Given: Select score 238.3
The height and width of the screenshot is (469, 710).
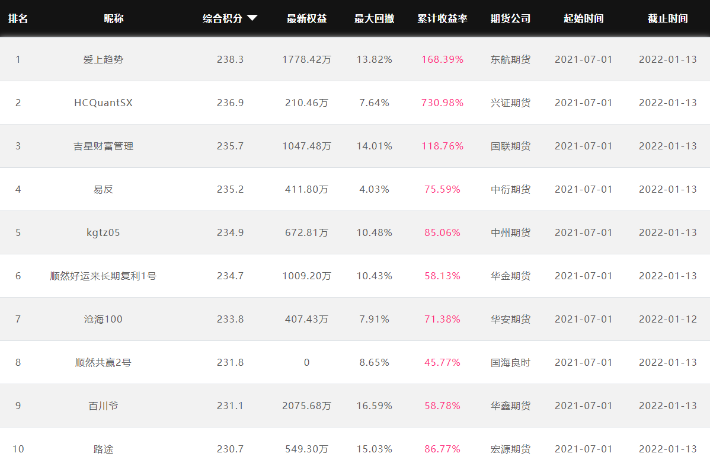Looking at the screenshot, I should coord(230,59).
